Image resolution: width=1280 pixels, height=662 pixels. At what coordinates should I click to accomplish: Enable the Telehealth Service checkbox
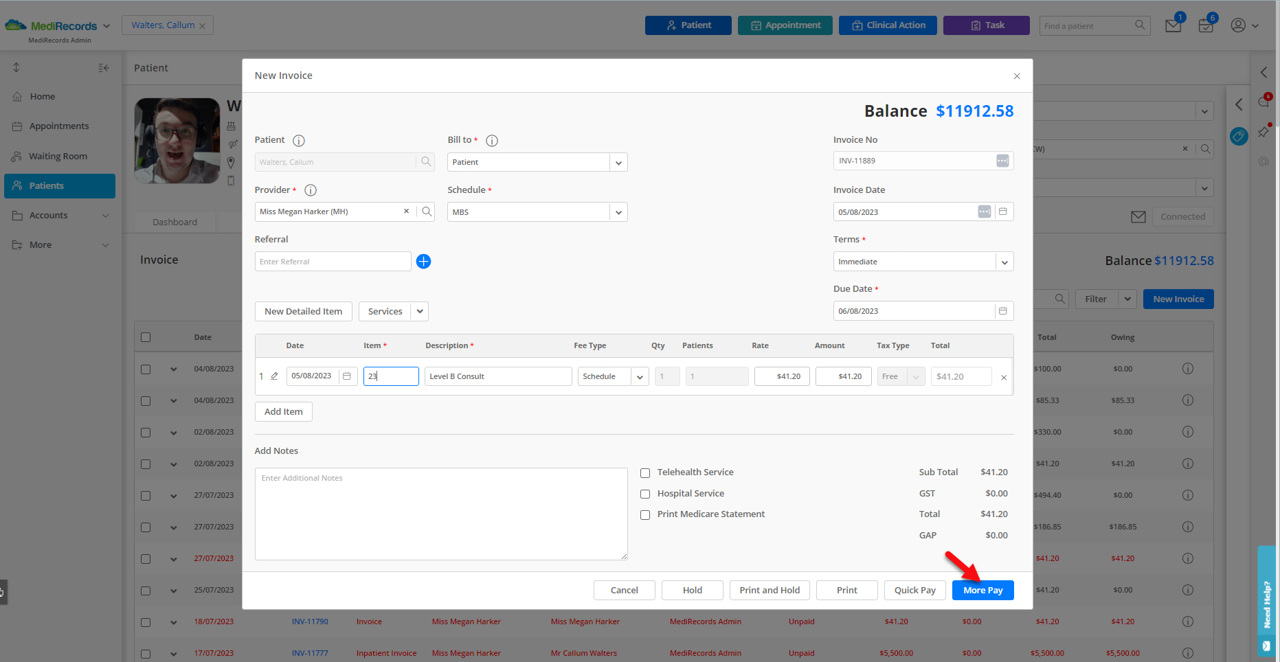click(645, 473)
